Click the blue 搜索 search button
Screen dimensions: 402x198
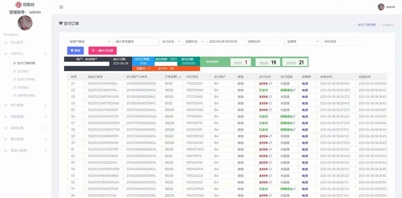pyautogui.click(x=75, y=50)
